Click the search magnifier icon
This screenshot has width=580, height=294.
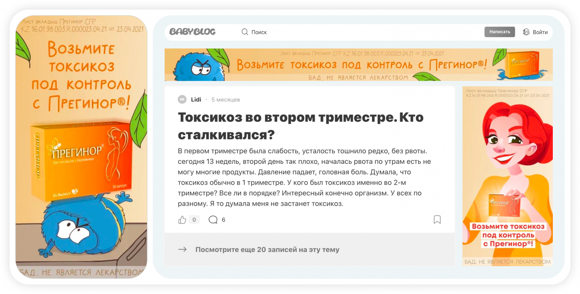coord(245,32)
